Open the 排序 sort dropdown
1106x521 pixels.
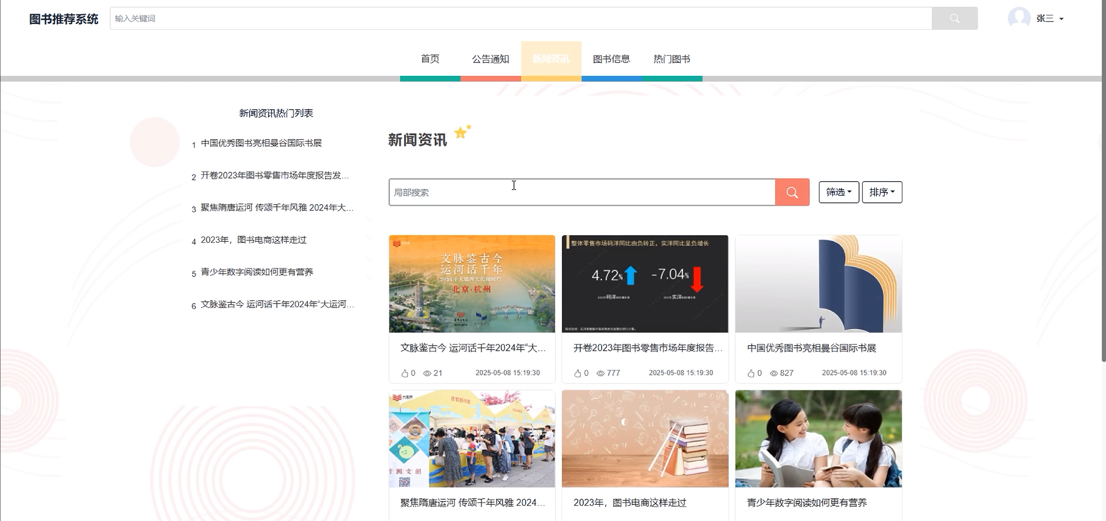[x=882, y=192]
